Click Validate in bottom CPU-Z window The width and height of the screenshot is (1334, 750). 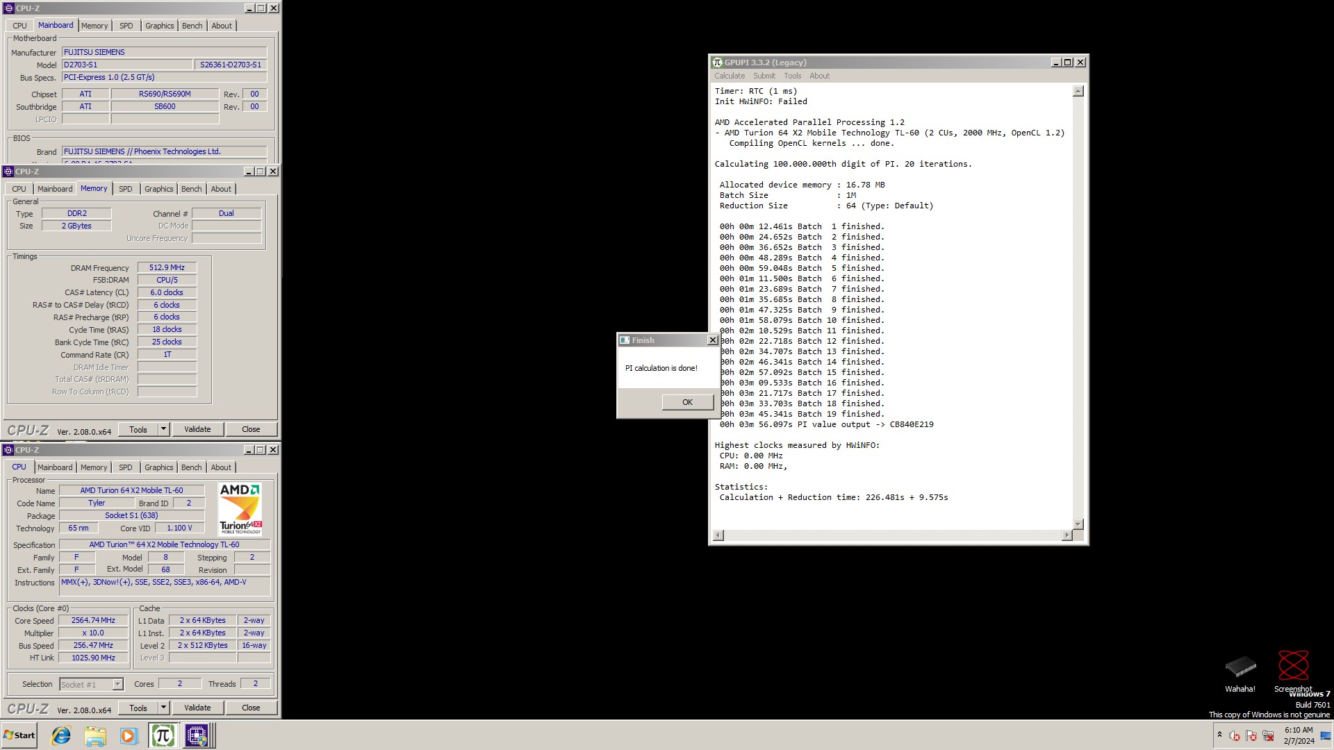[x=197, y=708]
